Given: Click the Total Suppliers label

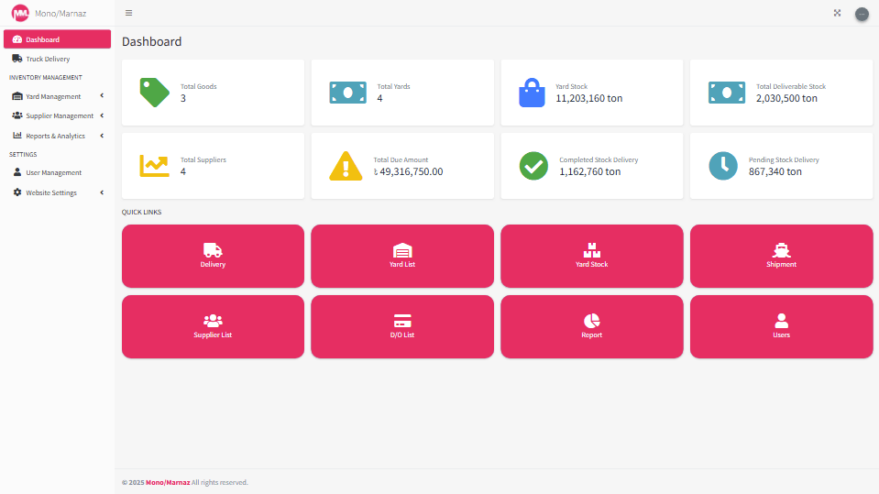Looking at the screenshot, I should click(203, 159).
